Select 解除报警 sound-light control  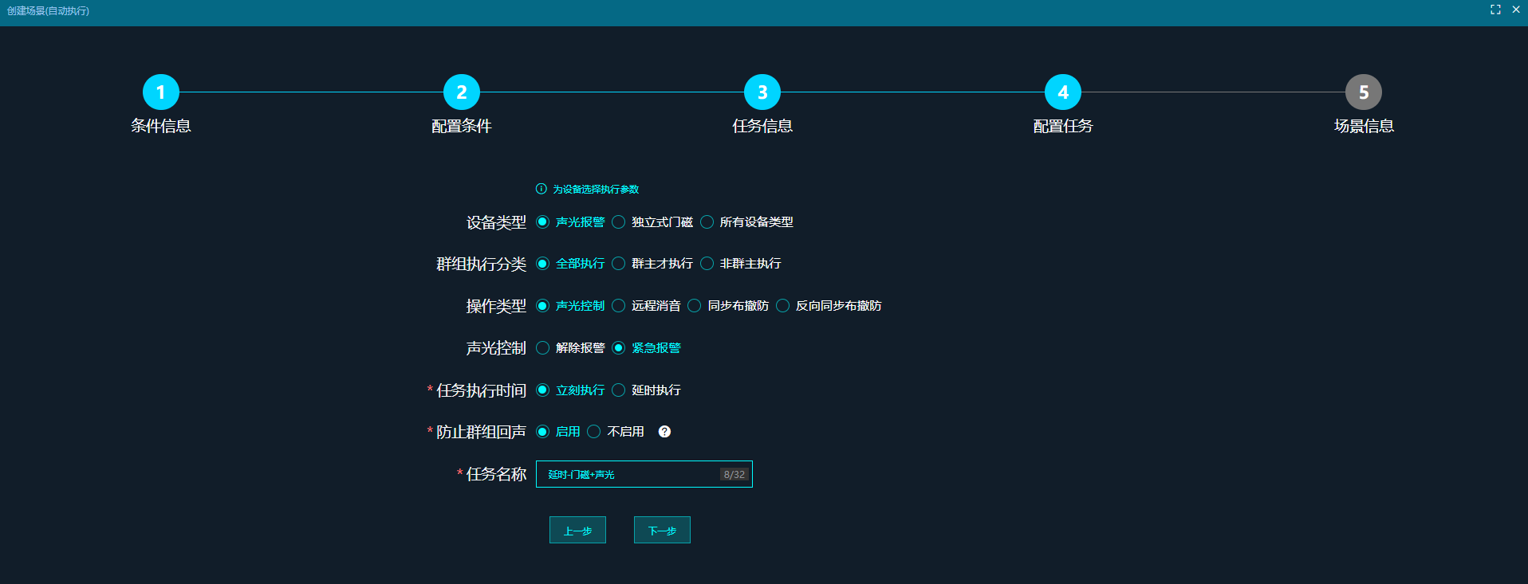(543, 348)
